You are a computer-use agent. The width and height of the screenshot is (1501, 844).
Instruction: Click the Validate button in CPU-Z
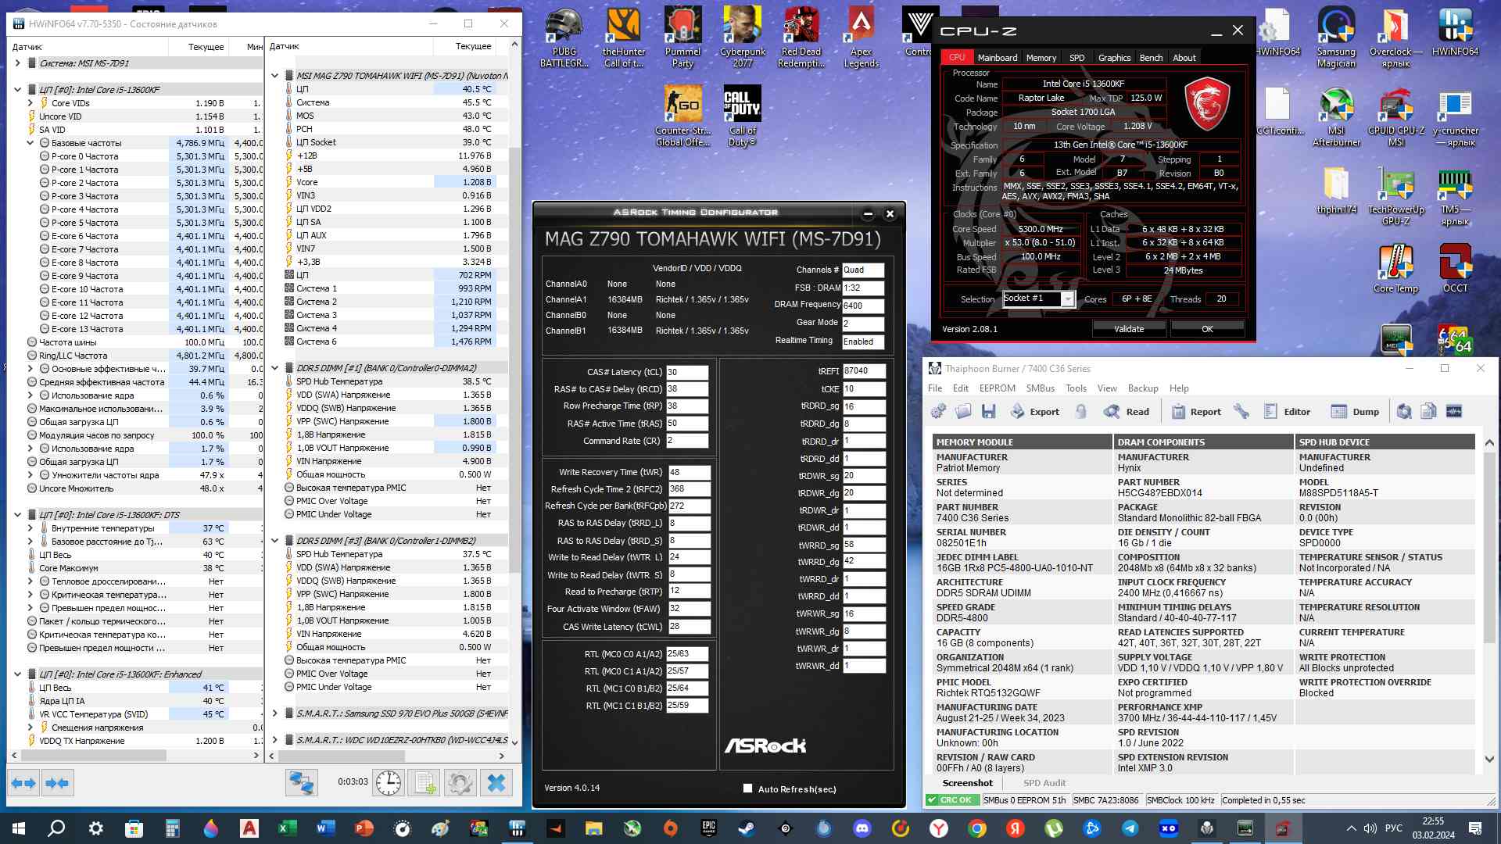click(x=1128, y=329)
